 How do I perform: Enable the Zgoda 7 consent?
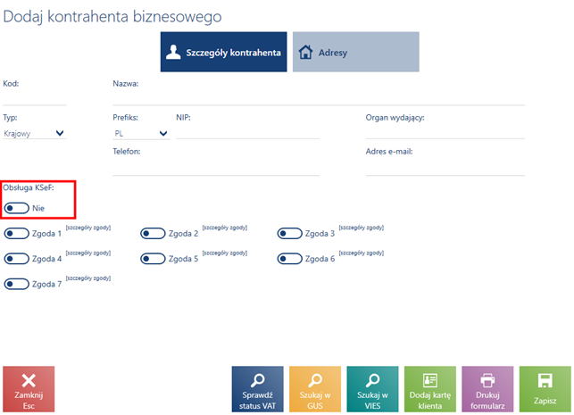[16, 284]
